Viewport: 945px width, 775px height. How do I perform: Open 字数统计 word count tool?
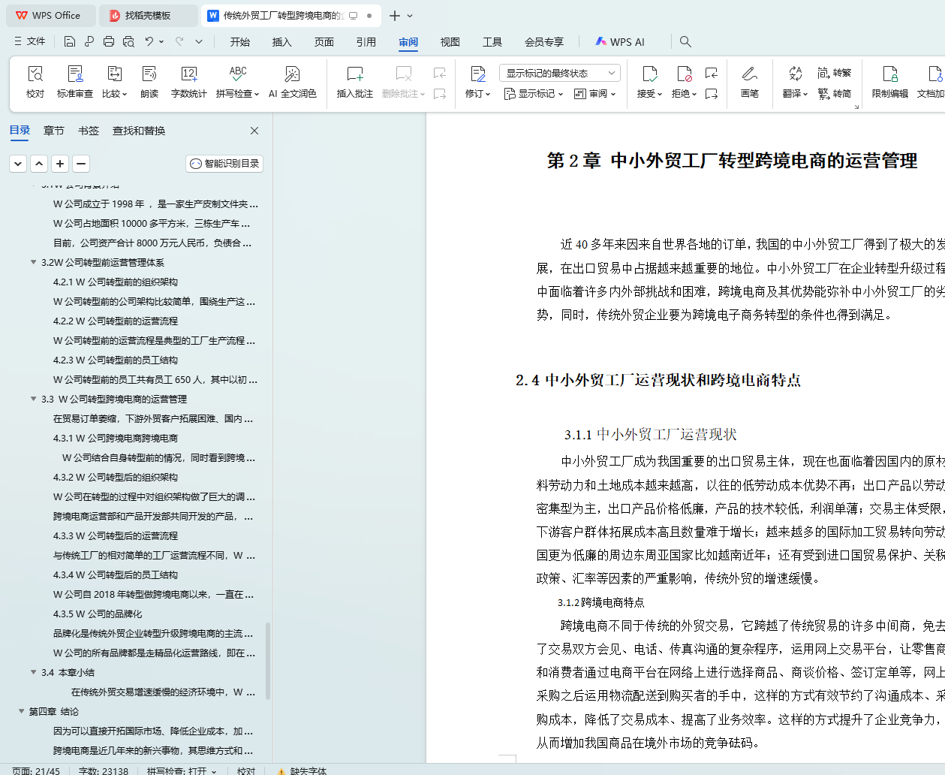tap(188, 81)
